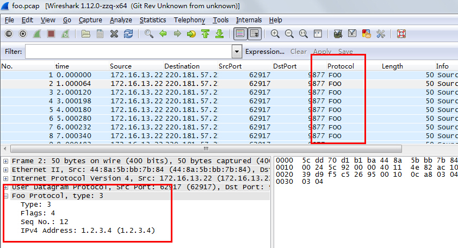
Task: Click the Expression... button
Action: click(x=265, y=52)
